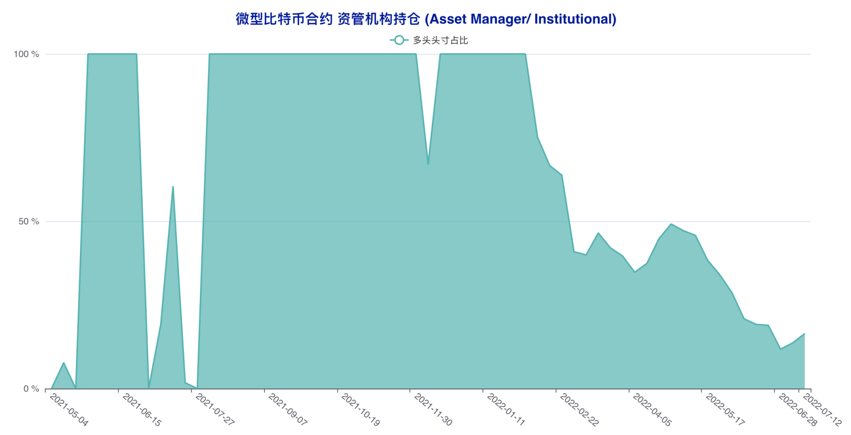This screenshot has width=851, height=435.
Task: Click the 2021-11-30 x-axis date label
Action: tap(433, 410)
